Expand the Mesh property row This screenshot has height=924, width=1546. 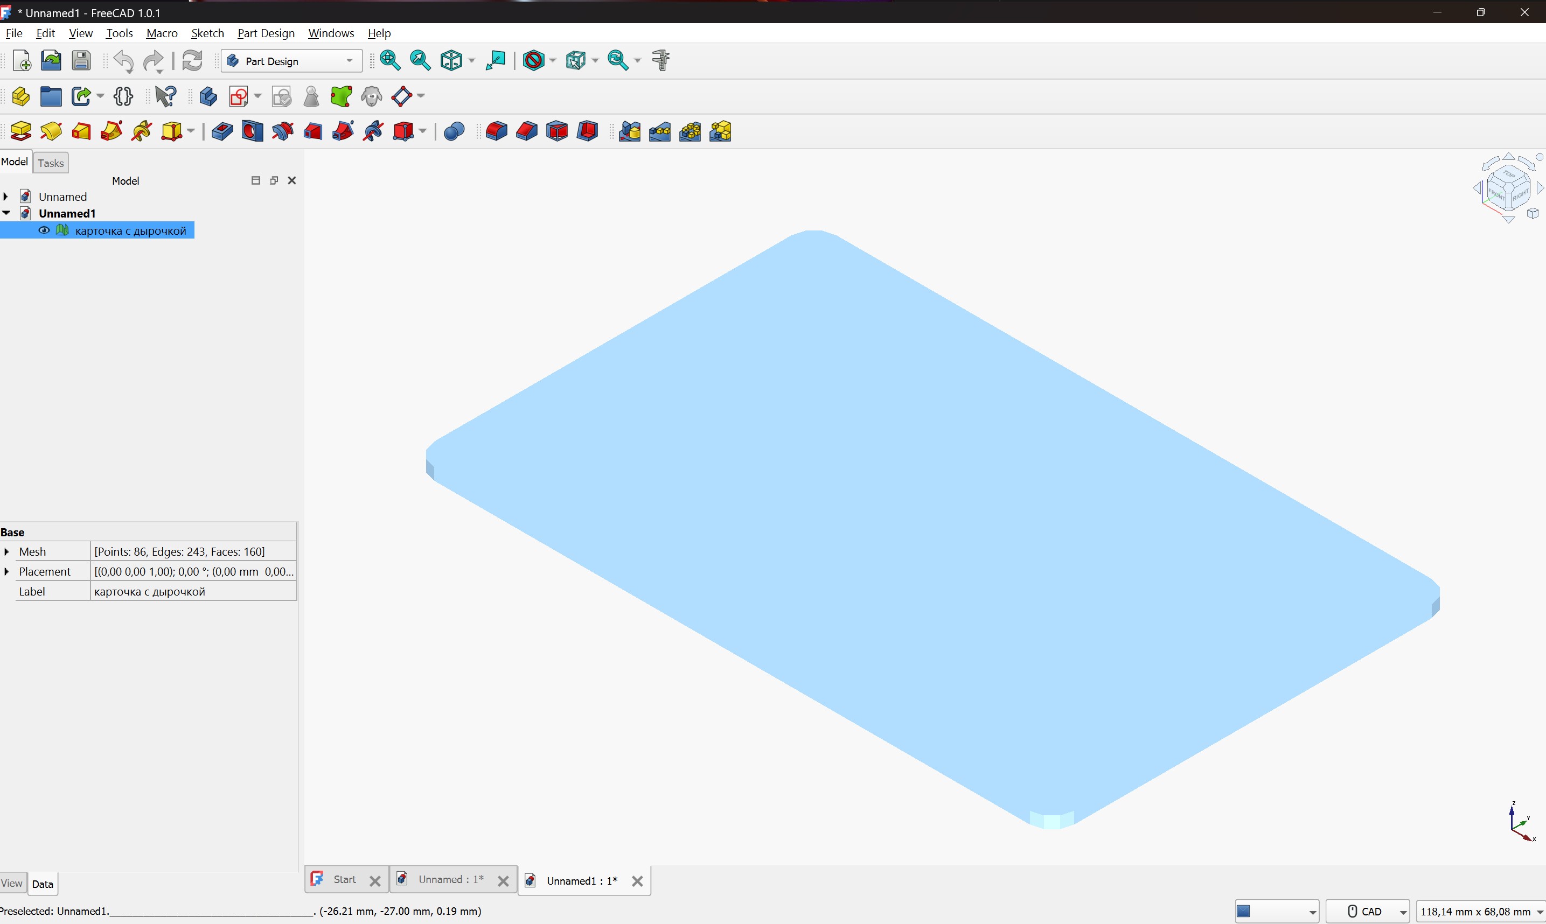click(6, 552)
